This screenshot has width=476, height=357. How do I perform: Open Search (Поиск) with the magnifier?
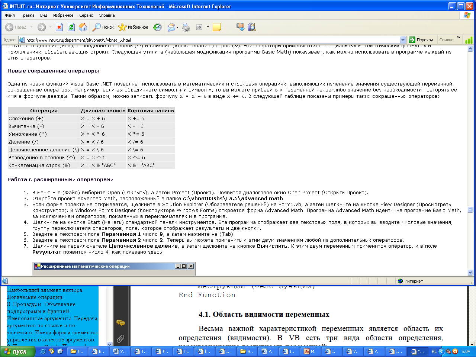tap(103, 27)
